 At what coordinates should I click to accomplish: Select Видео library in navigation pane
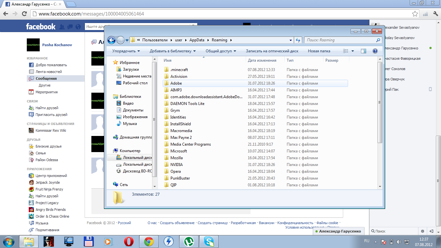pos(128,103)
